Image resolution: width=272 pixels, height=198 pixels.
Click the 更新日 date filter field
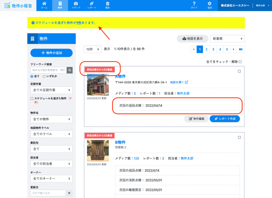[x=48, y=193]
